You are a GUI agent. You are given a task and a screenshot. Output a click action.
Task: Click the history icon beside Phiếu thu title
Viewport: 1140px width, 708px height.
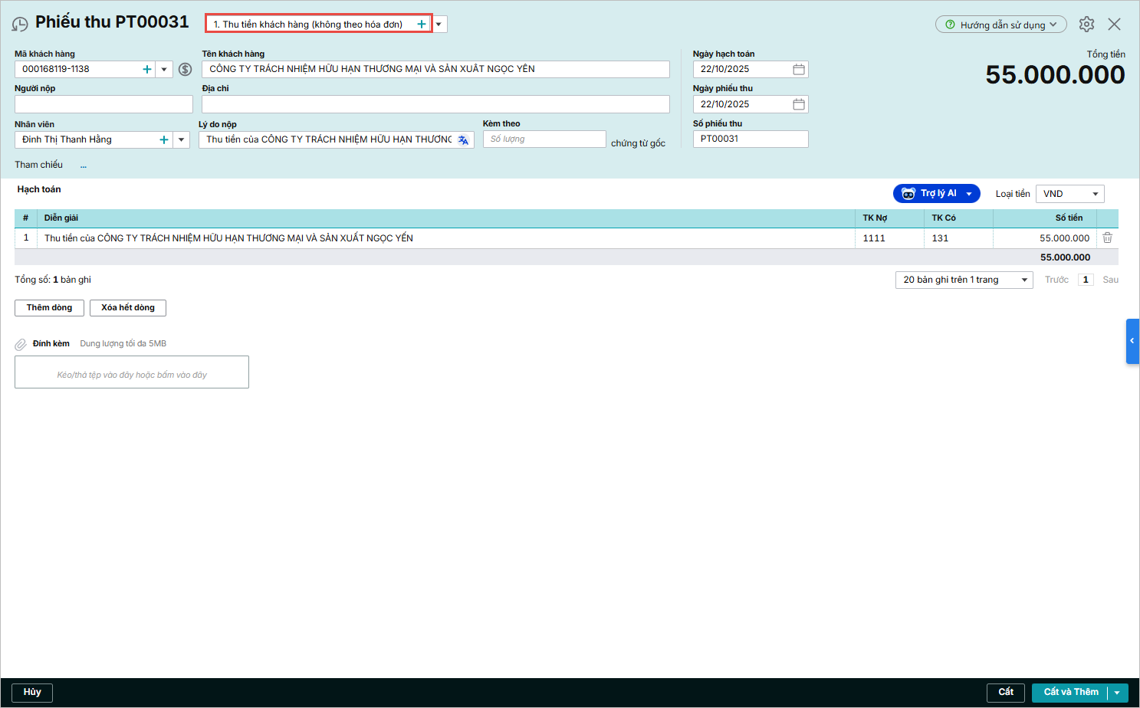click(20, 25)
